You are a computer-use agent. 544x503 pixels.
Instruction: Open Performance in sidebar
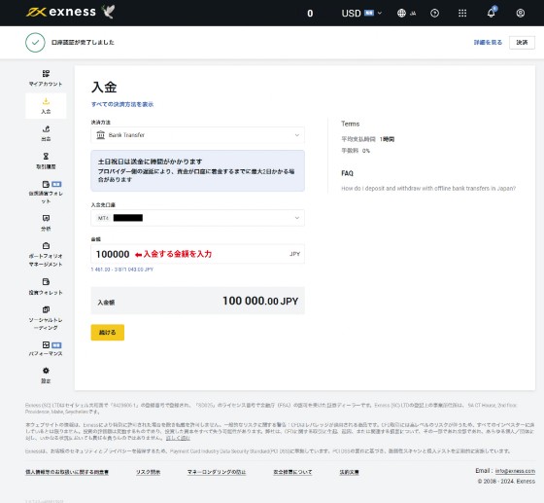[46, 348]
